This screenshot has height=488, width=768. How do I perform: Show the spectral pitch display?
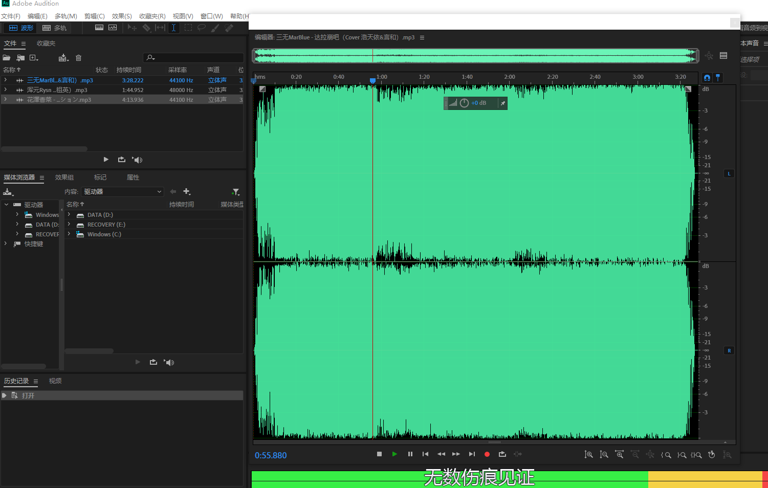(x=113, y=28)
